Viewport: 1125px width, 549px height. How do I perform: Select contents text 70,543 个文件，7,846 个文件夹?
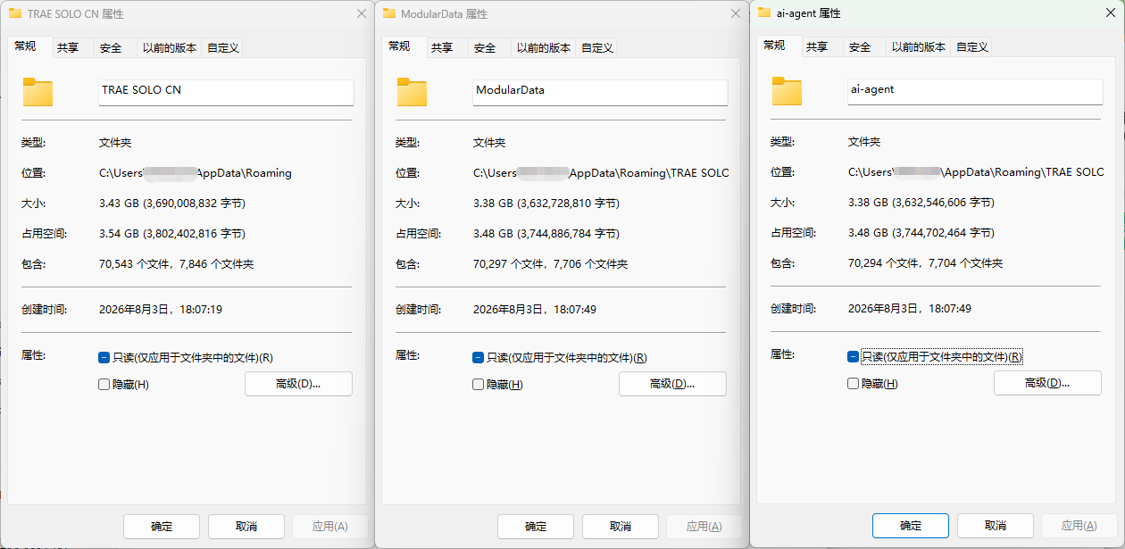click(176, 264)
